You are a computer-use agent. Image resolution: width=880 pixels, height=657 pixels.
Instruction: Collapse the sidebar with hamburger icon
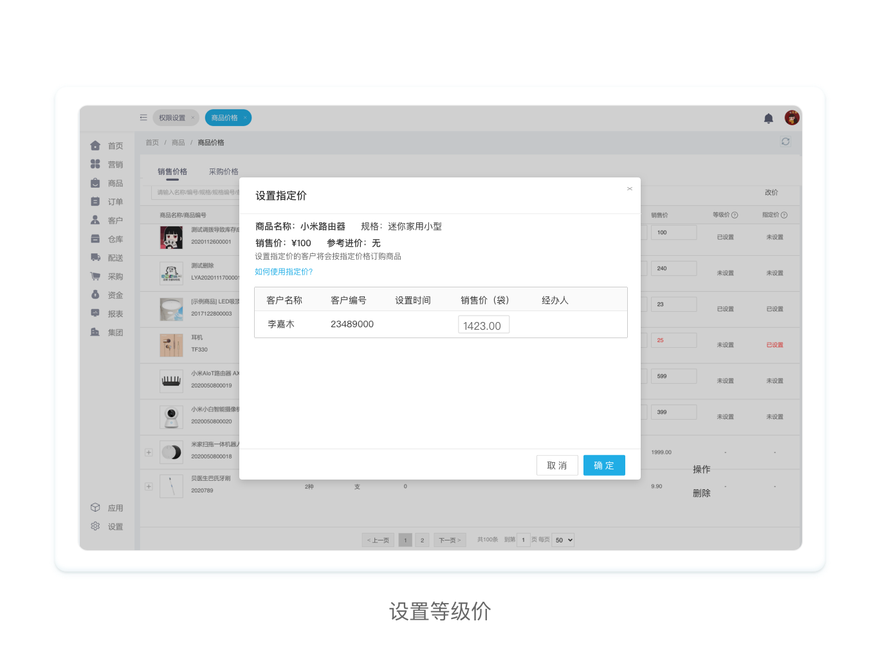tap(143, 118)
